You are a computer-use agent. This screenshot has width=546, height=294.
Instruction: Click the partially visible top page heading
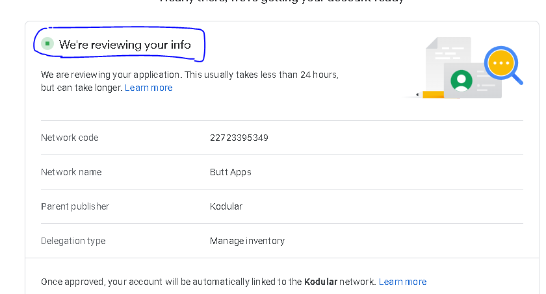tap(281, 2)
